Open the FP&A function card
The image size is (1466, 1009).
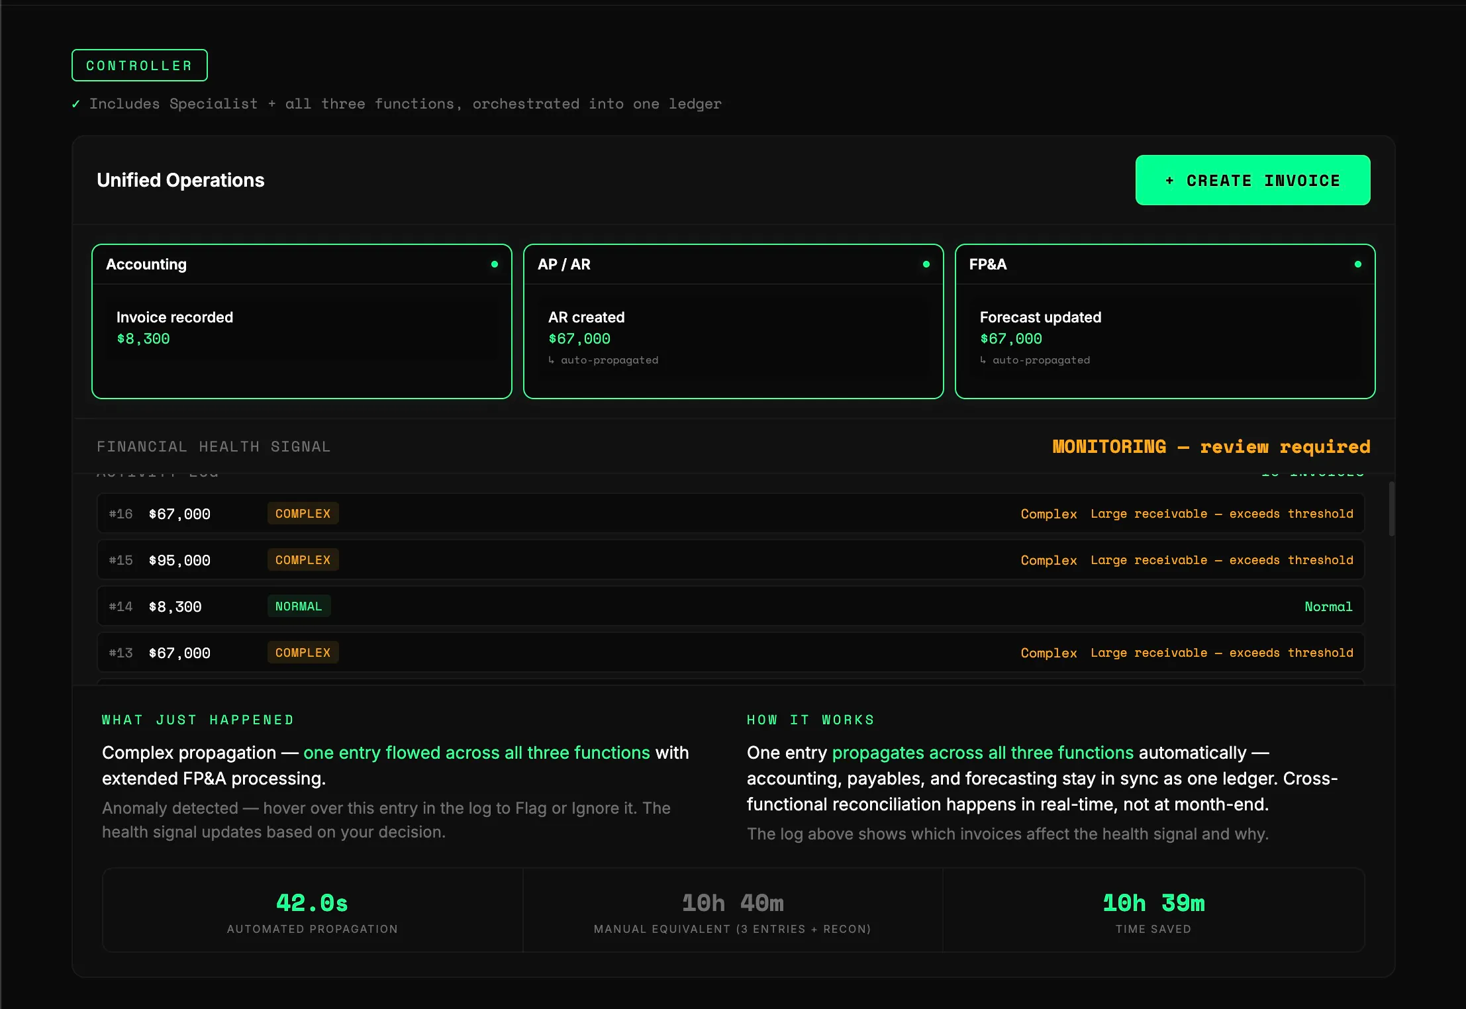(1165, 321)
